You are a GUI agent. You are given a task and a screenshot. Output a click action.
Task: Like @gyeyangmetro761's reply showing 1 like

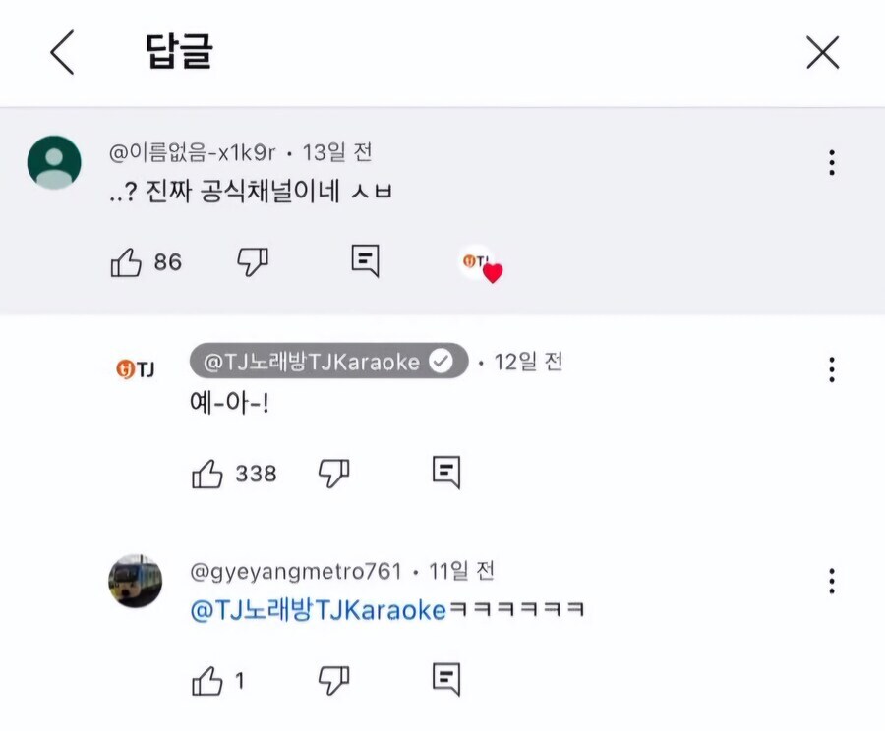(209, 678)
